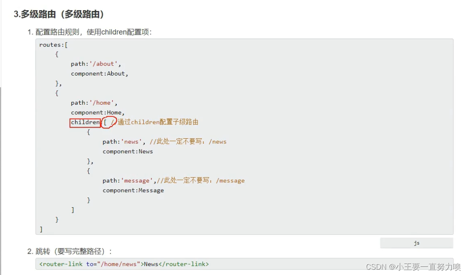467x275 pixels.
Task: Click the code line 'component:News'
Action: pyautogui.click(x=128, y=152)
